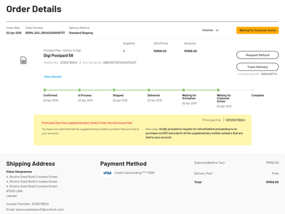The image size is (285, 214).
Task: Click the Contact Number 0126278924 line
Action: 27,204
